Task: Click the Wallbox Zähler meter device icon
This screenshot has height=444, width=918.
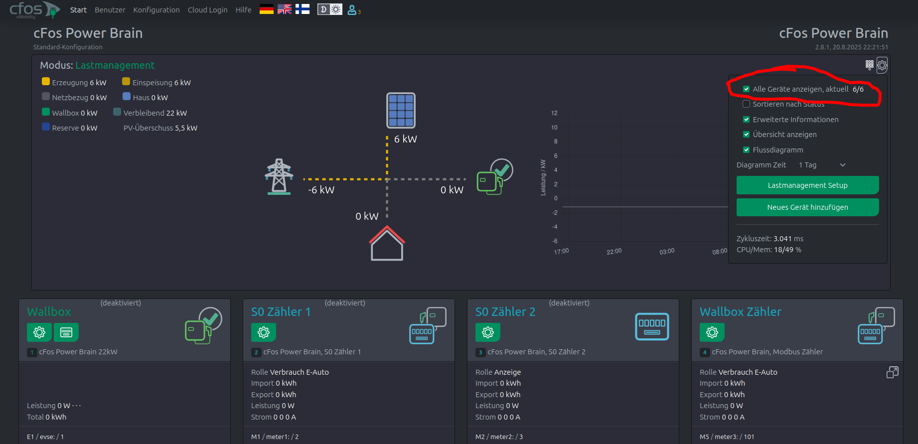Action: (876, 325)
